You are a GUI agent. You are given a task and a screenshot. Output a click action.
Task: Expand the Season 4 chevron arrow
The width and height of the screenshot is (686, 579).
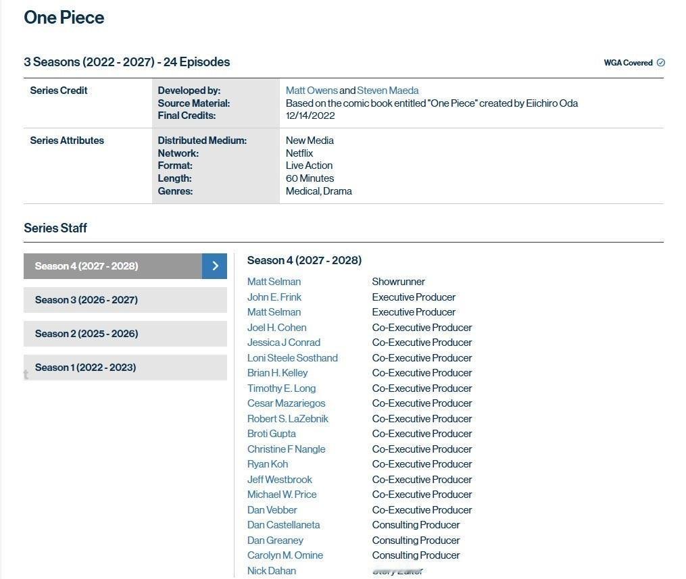214,266
